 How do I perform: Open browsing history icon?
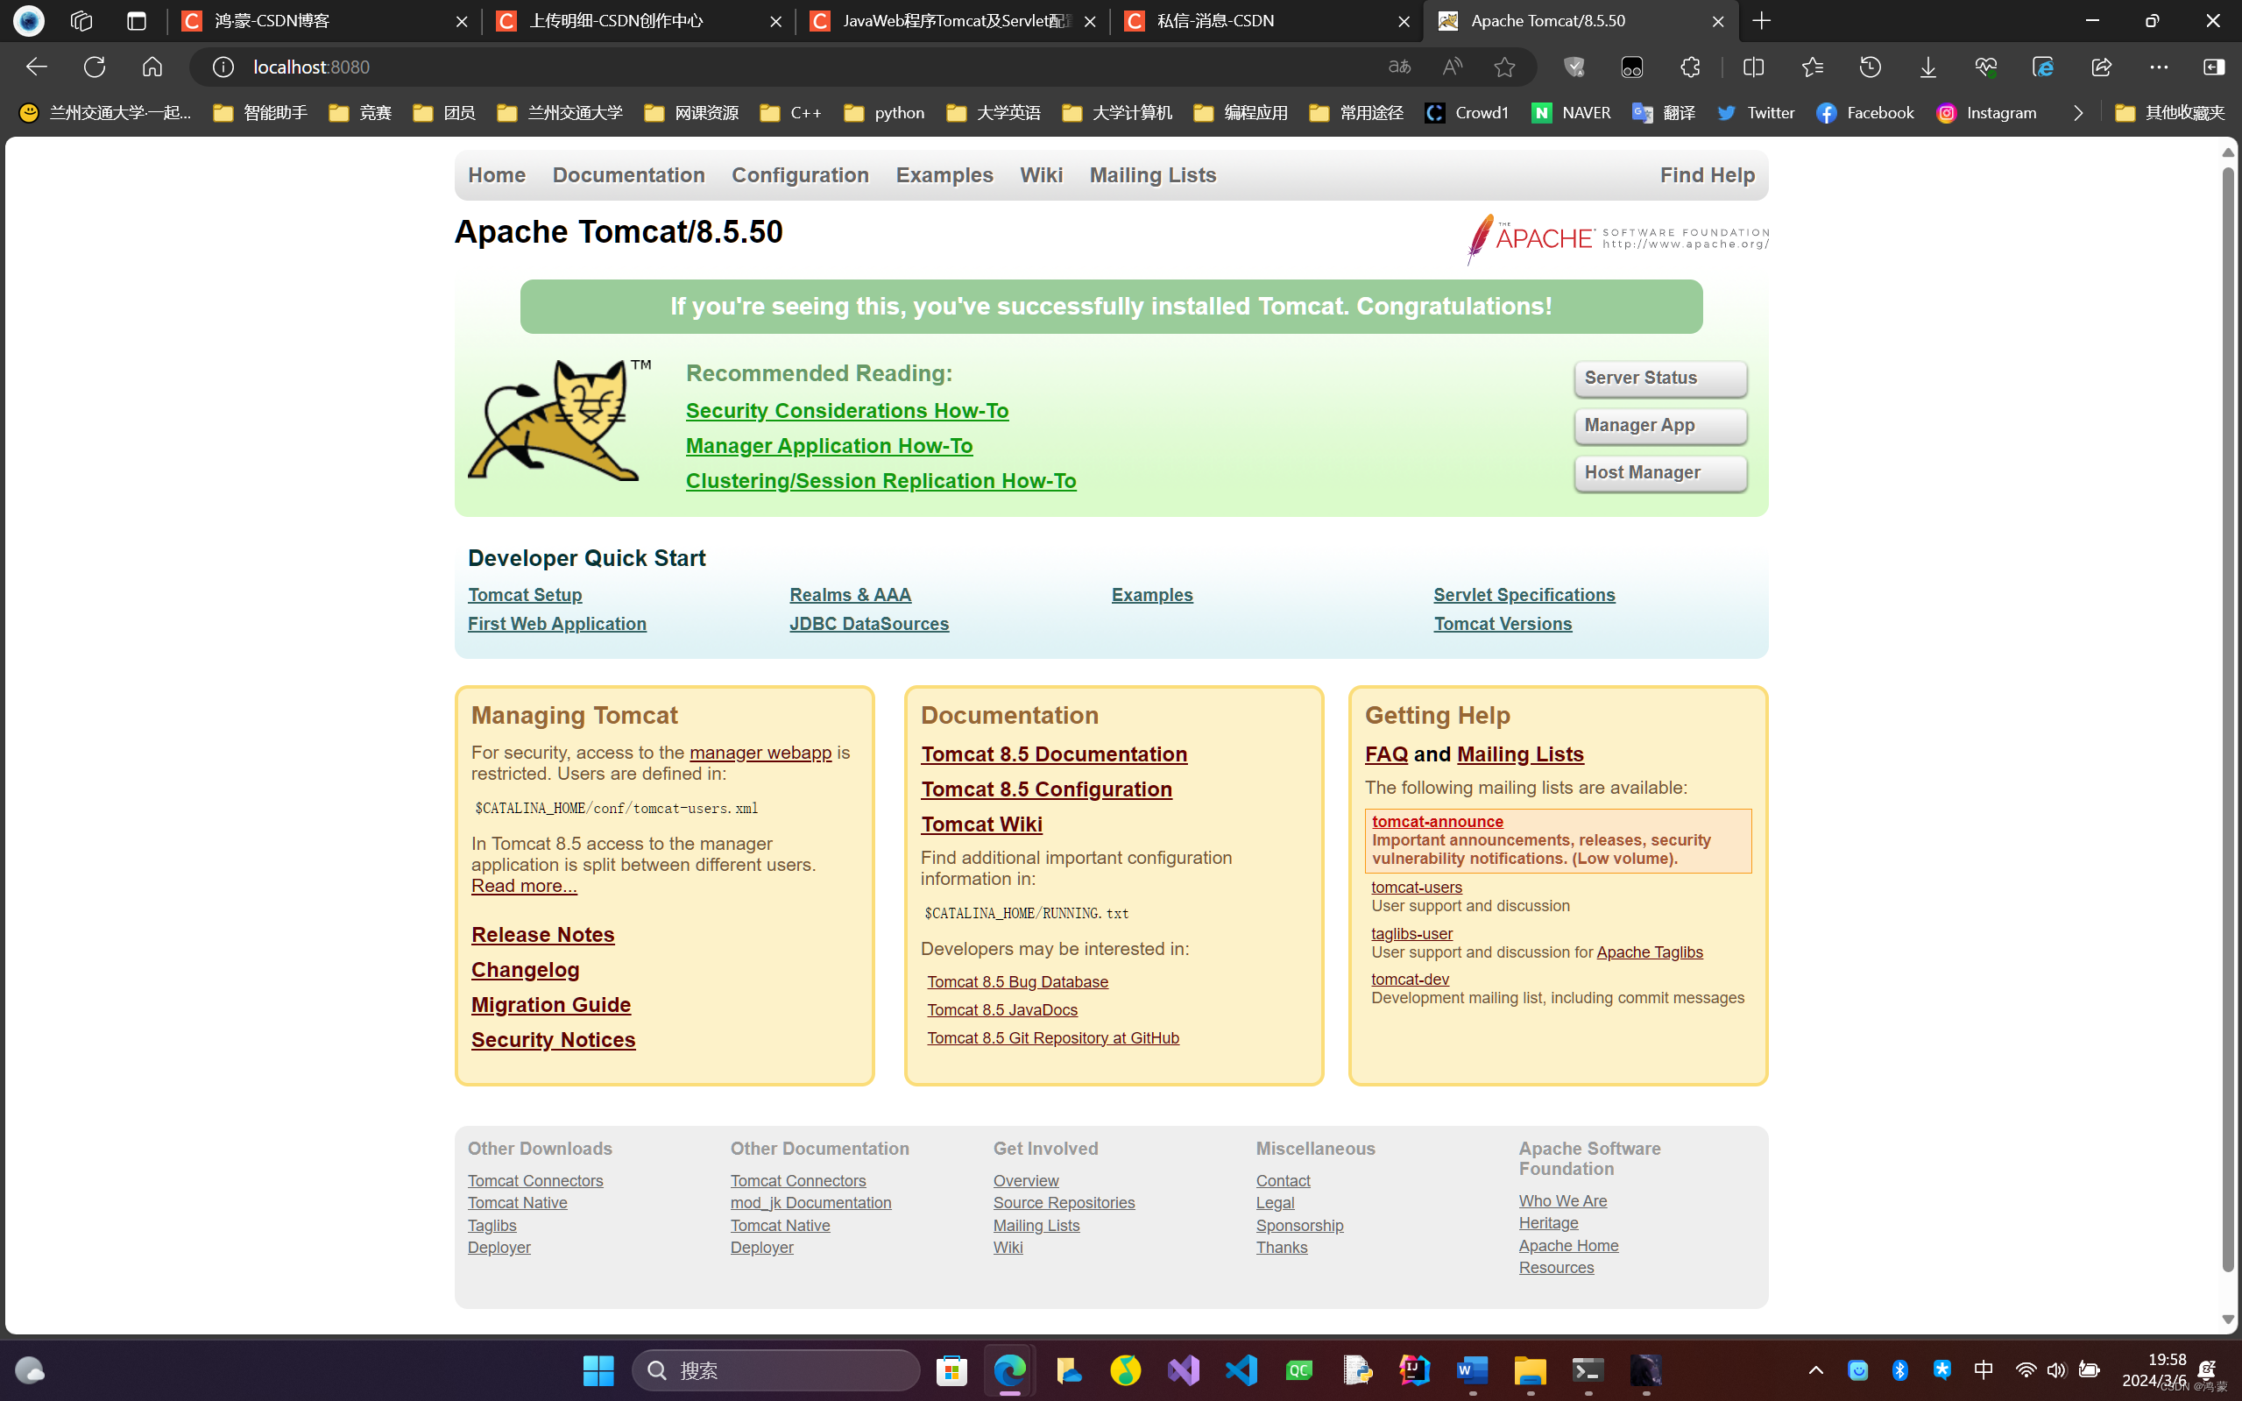coord(1870,67)
